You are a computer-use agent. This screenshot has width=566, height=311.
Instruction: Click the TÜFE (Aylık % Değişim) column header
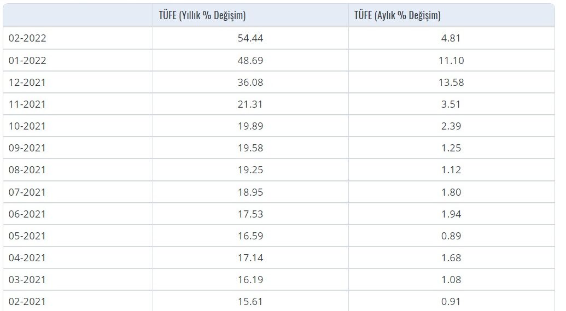(397, 16)
